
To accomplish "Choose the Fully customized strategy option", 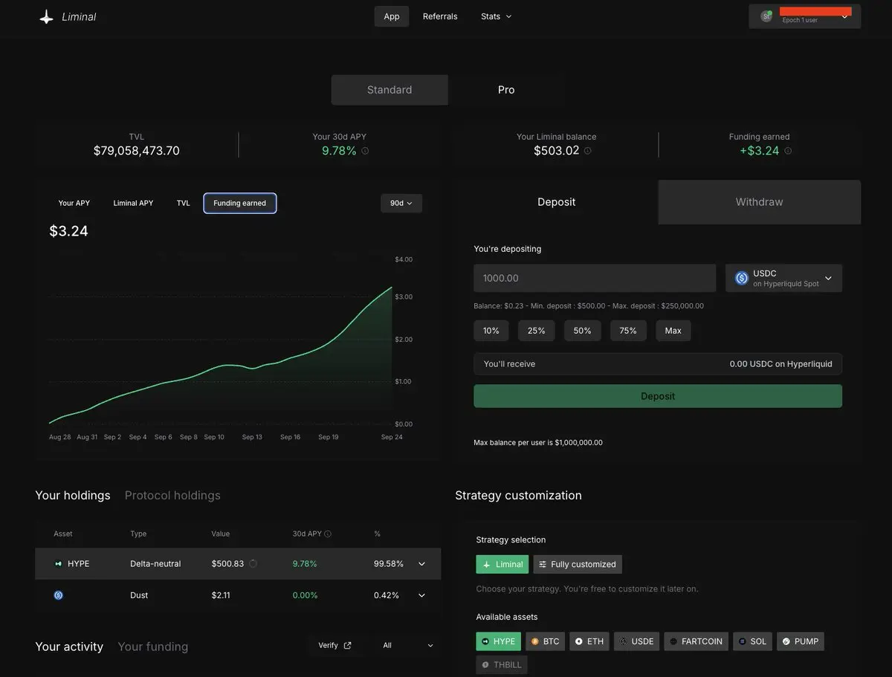I will tap(578, 564).
